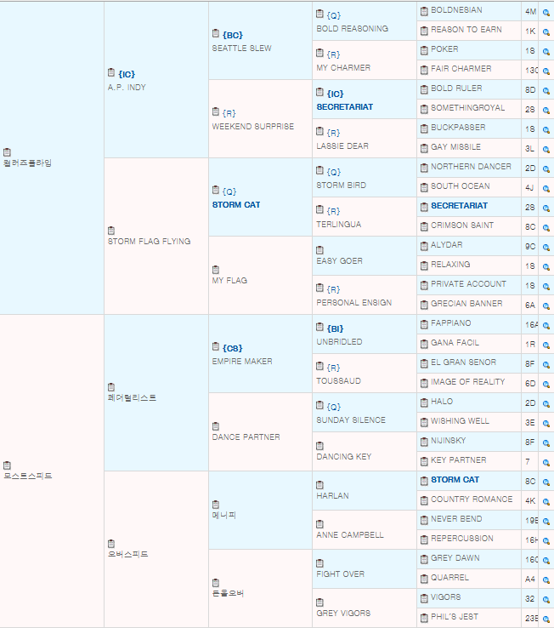554x628 pixels.
Task: Click the clipboard icon above SEATTLE SLEW
Action: pos(216,33)
